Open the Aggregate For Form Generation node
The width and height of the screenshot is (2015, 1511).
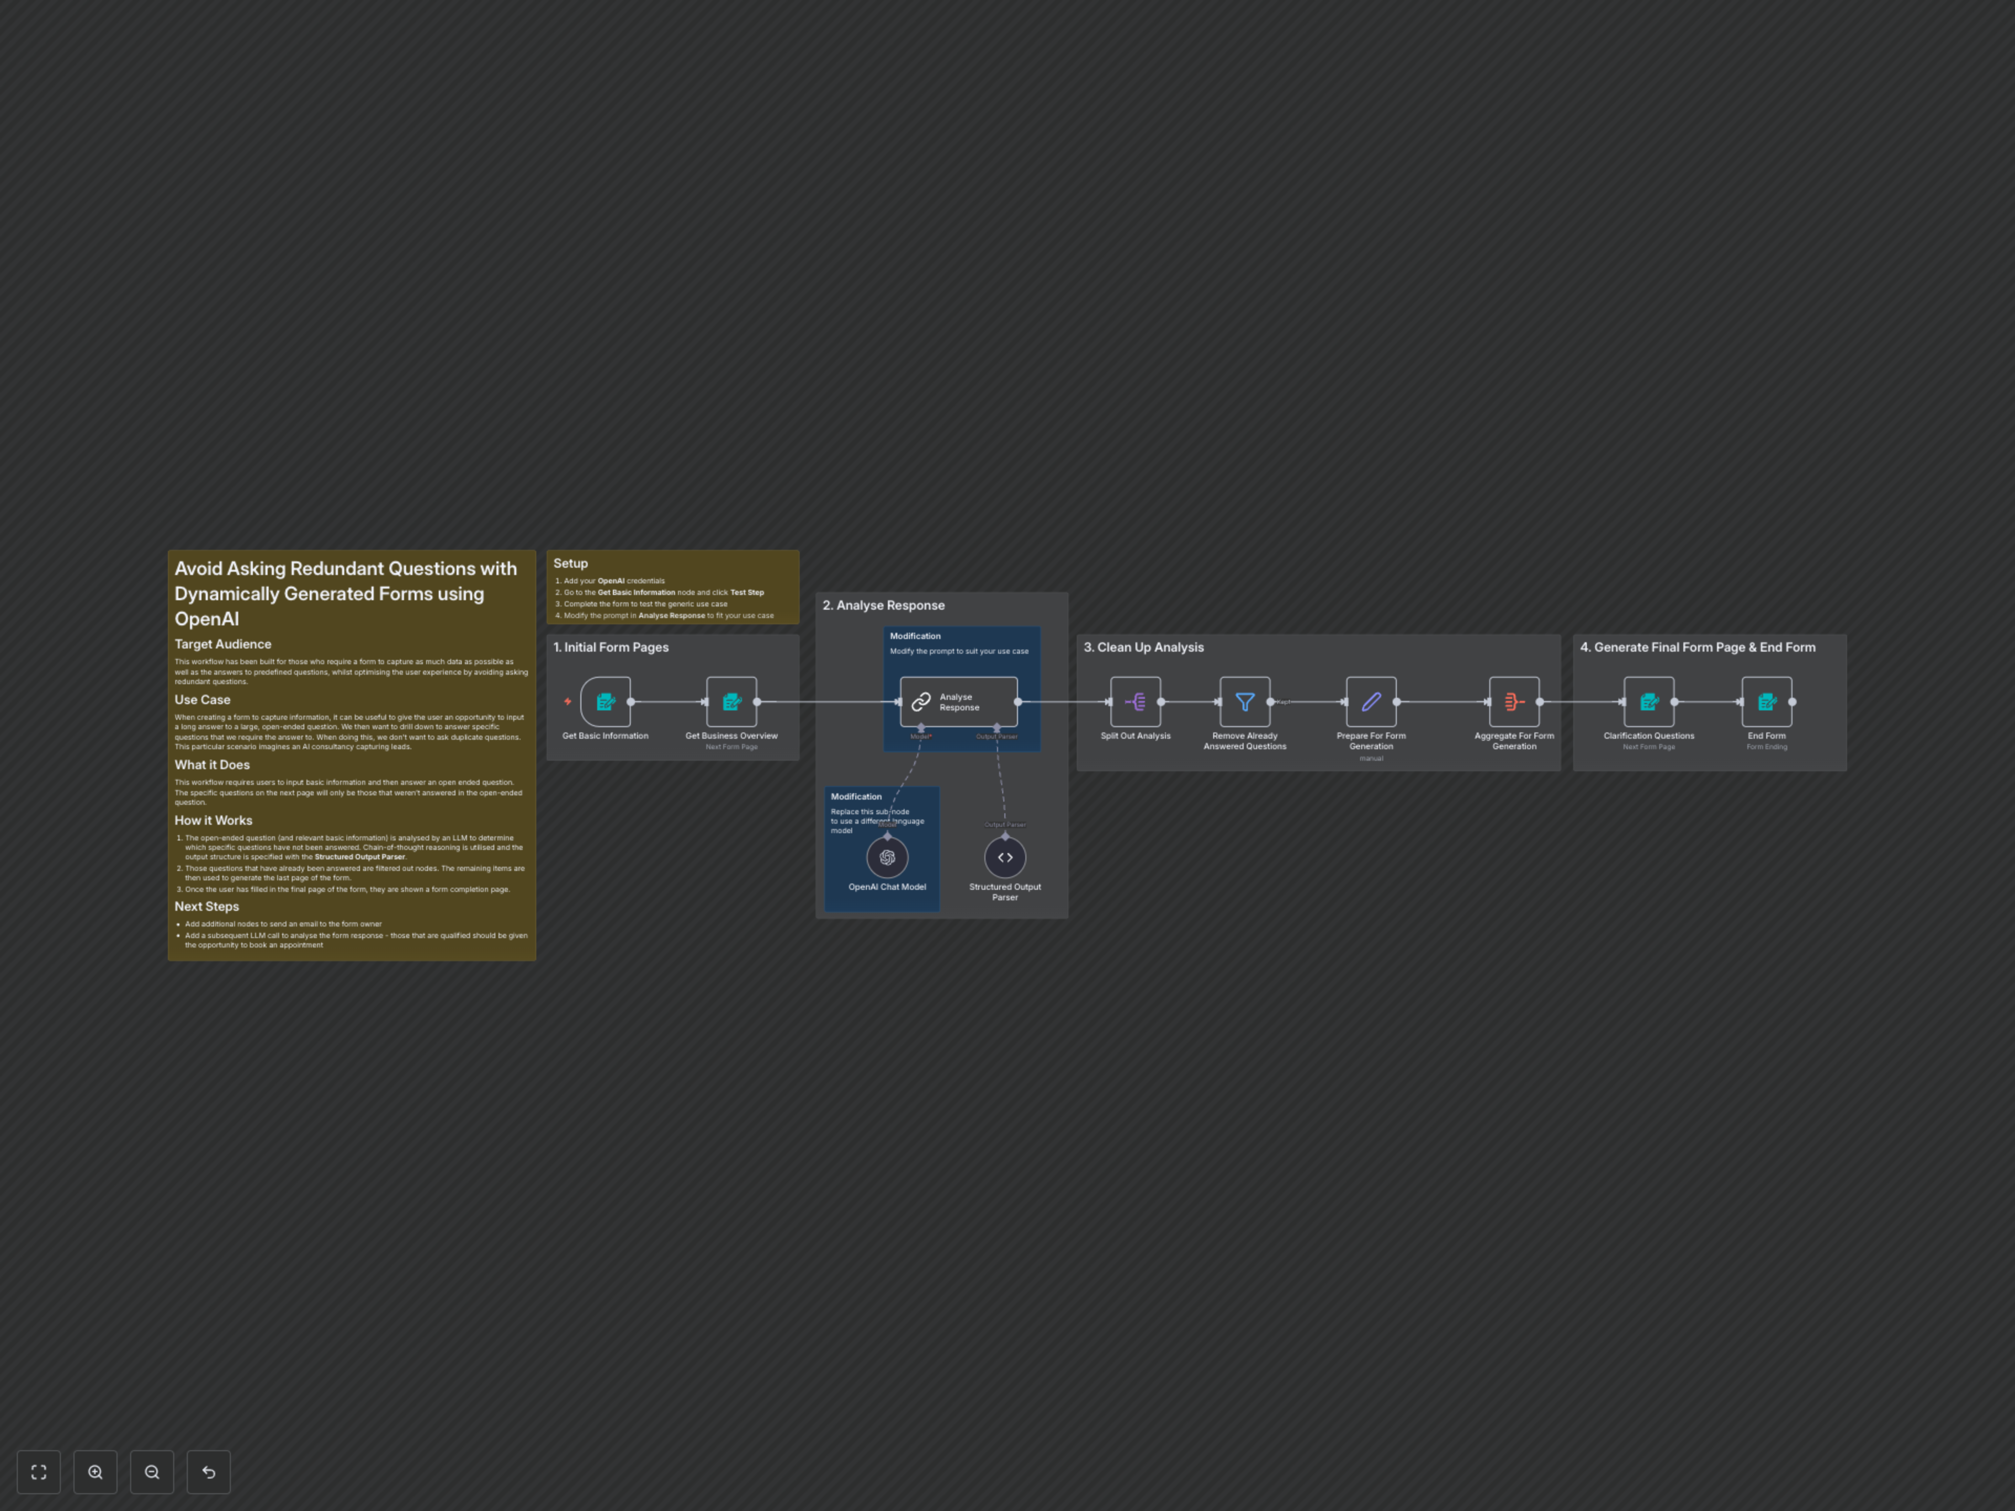click(1514, 701)
